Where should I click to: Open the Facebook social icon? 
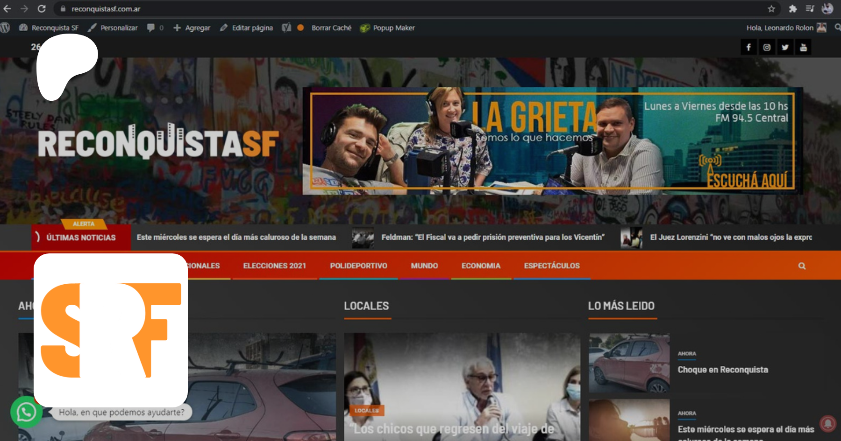click(748, 47)
